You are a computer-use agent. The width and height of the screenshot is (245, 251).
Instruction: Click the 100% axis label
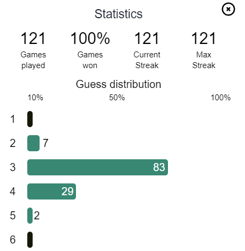[x=220, y=98]
